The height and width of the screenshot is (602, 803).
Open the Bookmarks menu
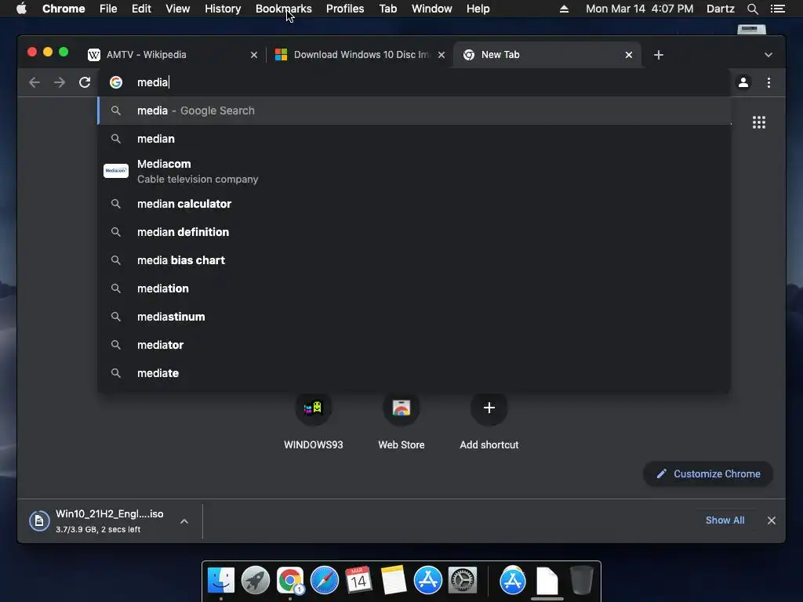click(x=284, y=9)
